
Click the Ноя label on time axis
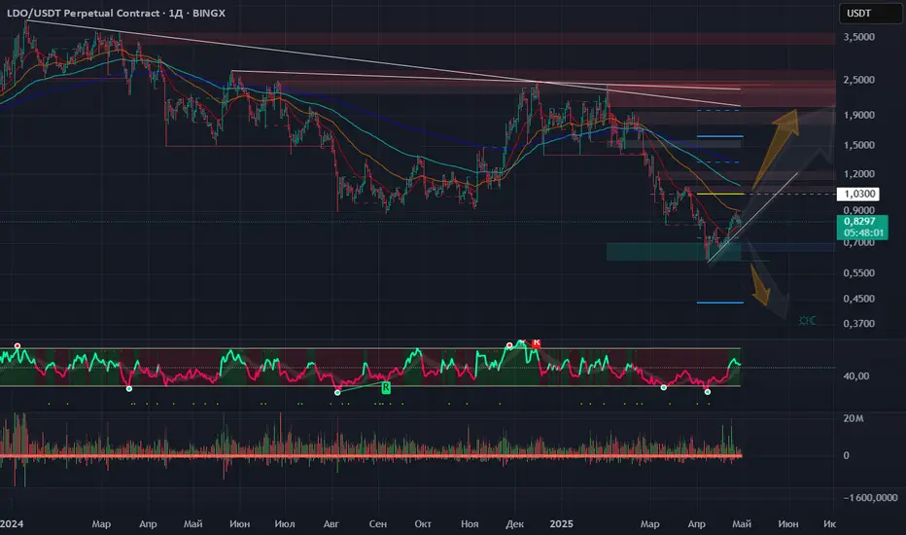[470, 524]
